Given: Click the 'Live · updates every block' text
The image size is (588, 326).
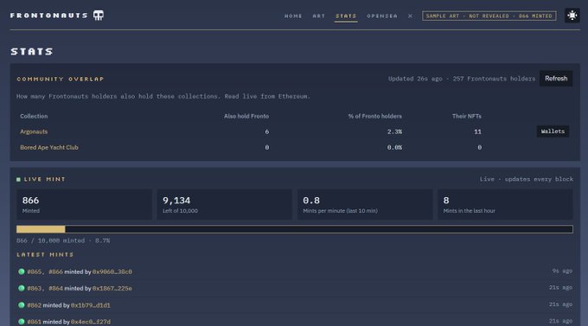Looking at the screenshot, I should (x=526, y=179).
